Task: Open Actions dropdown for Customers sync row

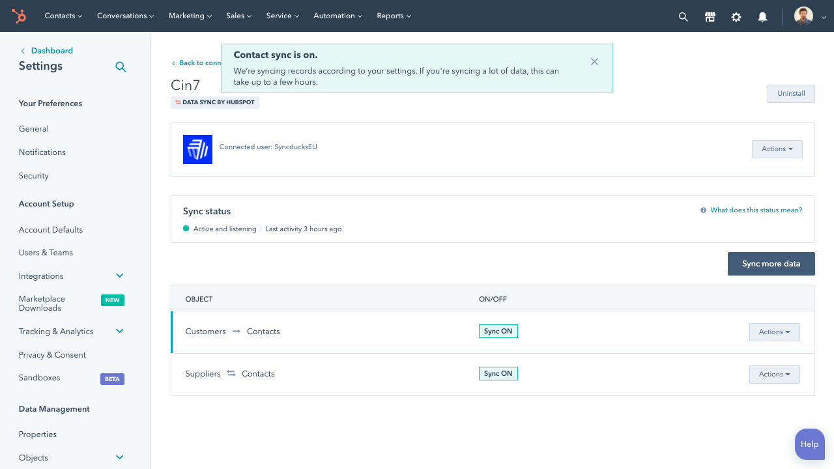Action: coord(774,332)
